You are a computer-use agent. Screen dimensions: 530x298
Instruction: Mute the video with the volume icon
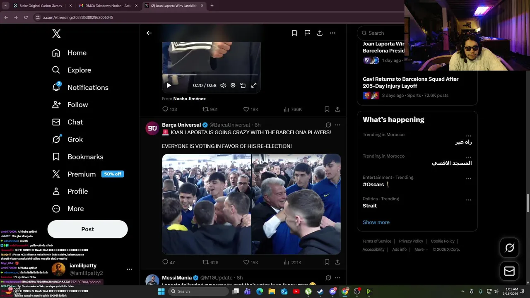223,85
